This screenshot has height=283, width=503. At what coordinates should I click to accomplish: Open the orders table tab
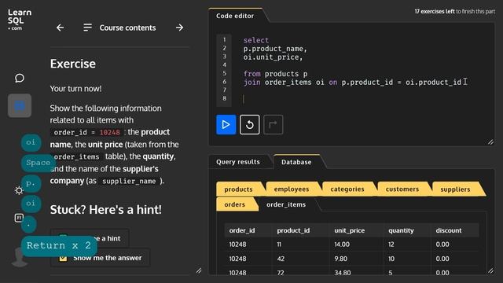click(235, 204)
